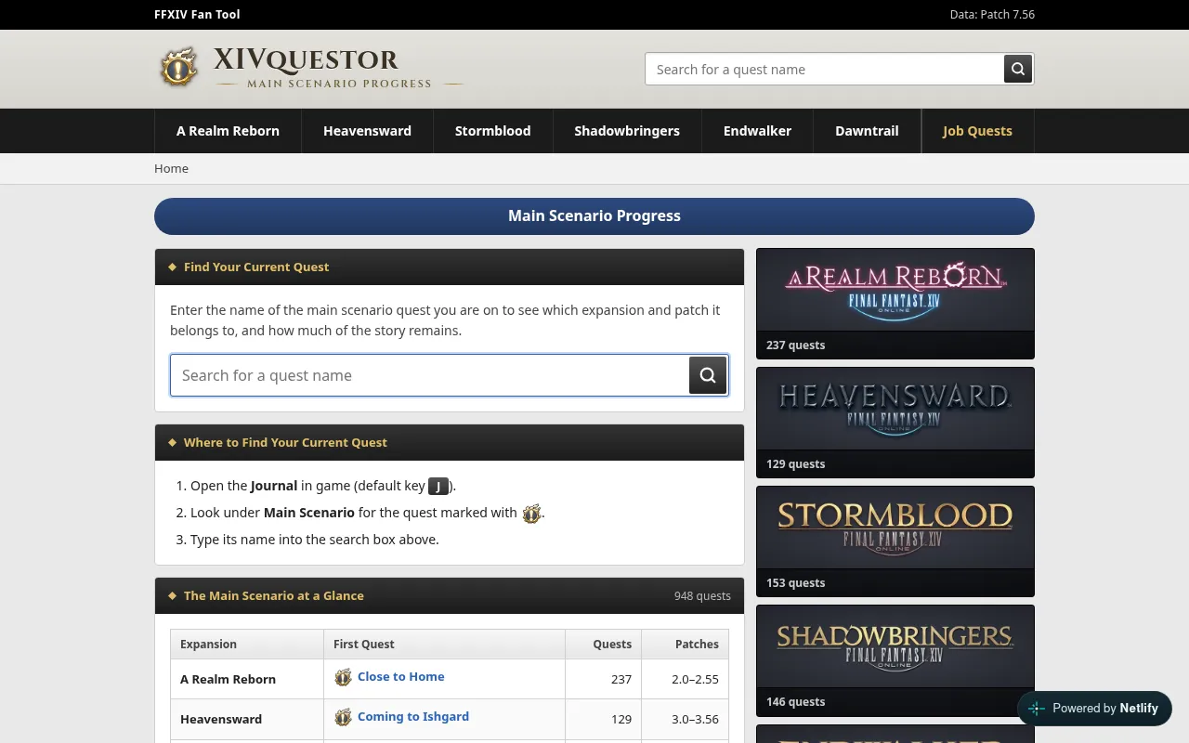Open the Coming to Ishgard quest link

pyautogui.click(x=413, y=716)
